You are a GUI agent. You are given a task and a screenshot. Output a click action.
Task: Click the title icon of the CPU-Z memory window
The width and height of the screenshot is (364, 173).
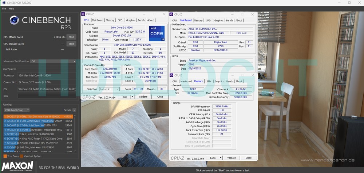171,75
